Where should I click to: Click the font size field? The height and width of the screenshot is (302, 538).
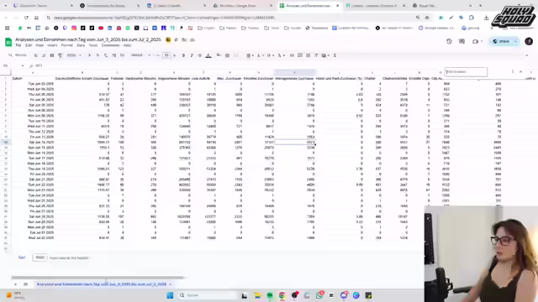coord(166,55)
